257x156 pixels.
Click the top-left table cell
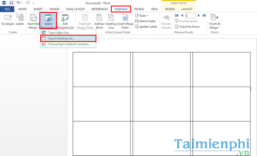coord(102,69)
